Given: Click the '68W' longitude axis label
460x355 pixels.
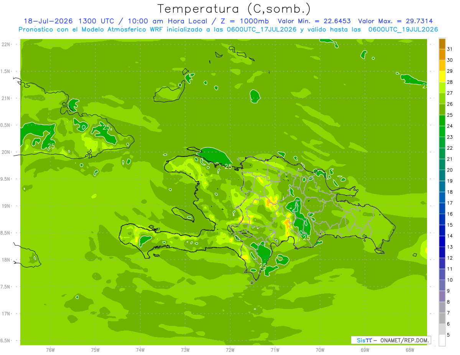Looking at the screenshot, I should pyautogui.click(x=409, y=350).
